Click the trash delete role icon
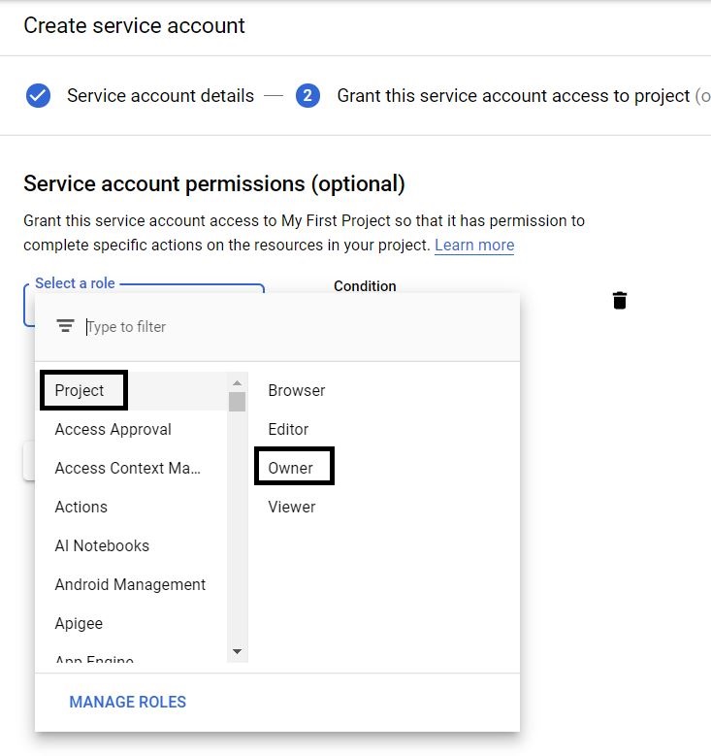The image size is (711, 756). [620, 301]
